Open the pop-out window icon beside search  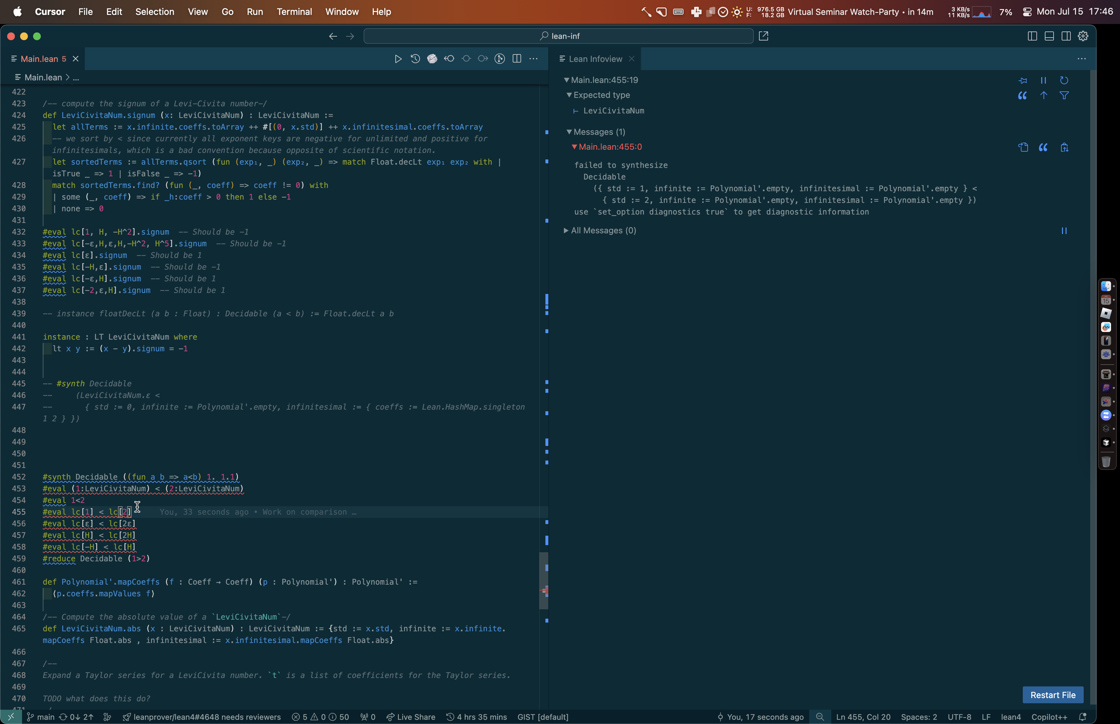(x=763, y=36)
